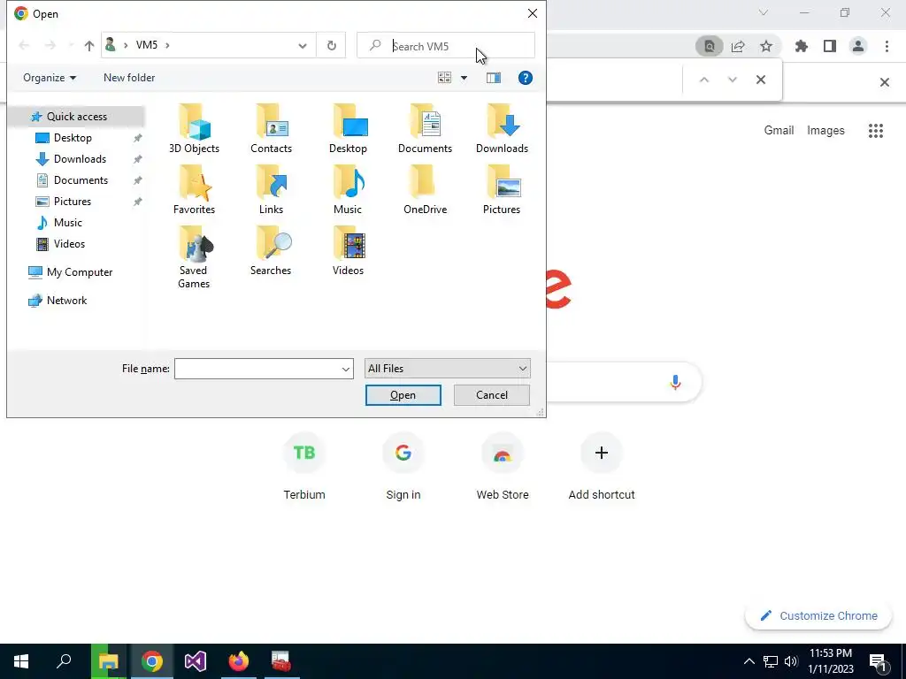Select the Desktop folder in file list
Screen dimensions: 906x679
pos(349,129)
